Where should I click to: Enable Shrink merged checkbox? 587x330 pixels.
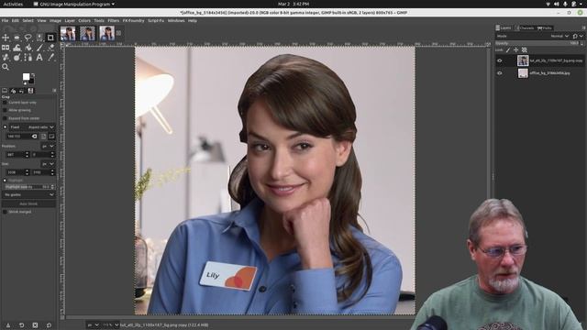(x=5, y=212)
